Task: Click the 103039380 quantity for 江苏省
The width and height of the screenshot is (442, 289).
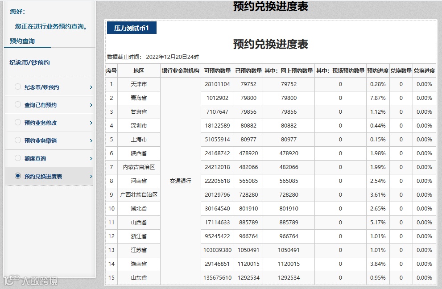Action: tap(217, 250)
